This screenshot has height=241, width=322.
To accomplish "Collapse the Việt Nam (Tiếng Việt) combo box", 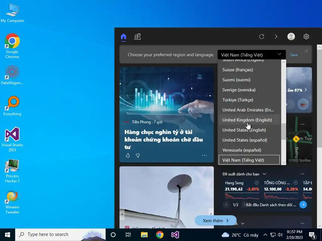I will point(252,55).
